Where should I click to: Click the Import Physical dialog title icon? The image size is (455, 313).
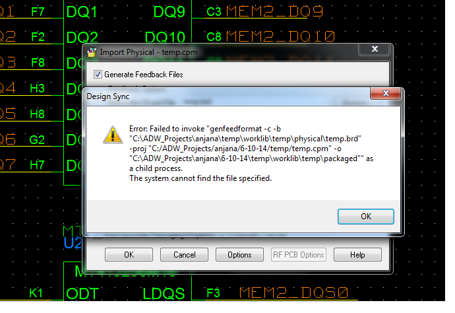click(92, 52)
